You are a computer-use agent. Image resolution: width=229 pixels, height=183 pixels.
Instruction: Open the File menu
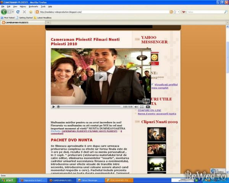[3, 6]
